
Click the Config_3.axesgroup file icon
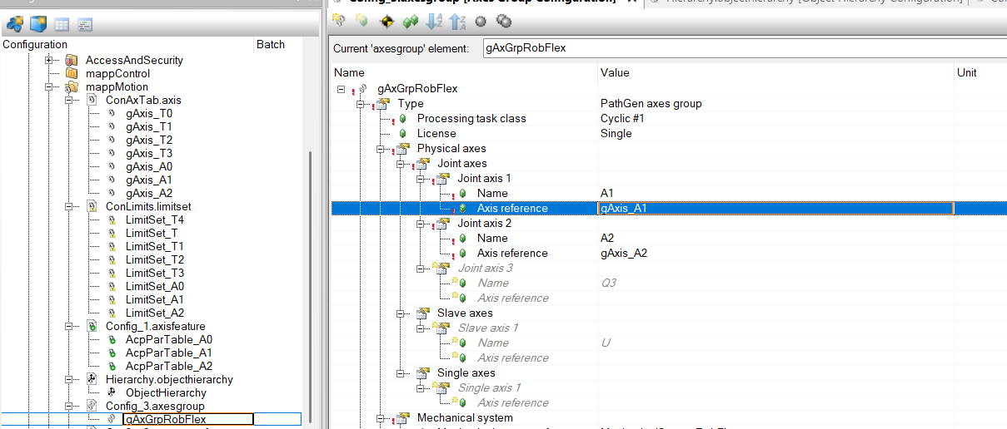92,406
